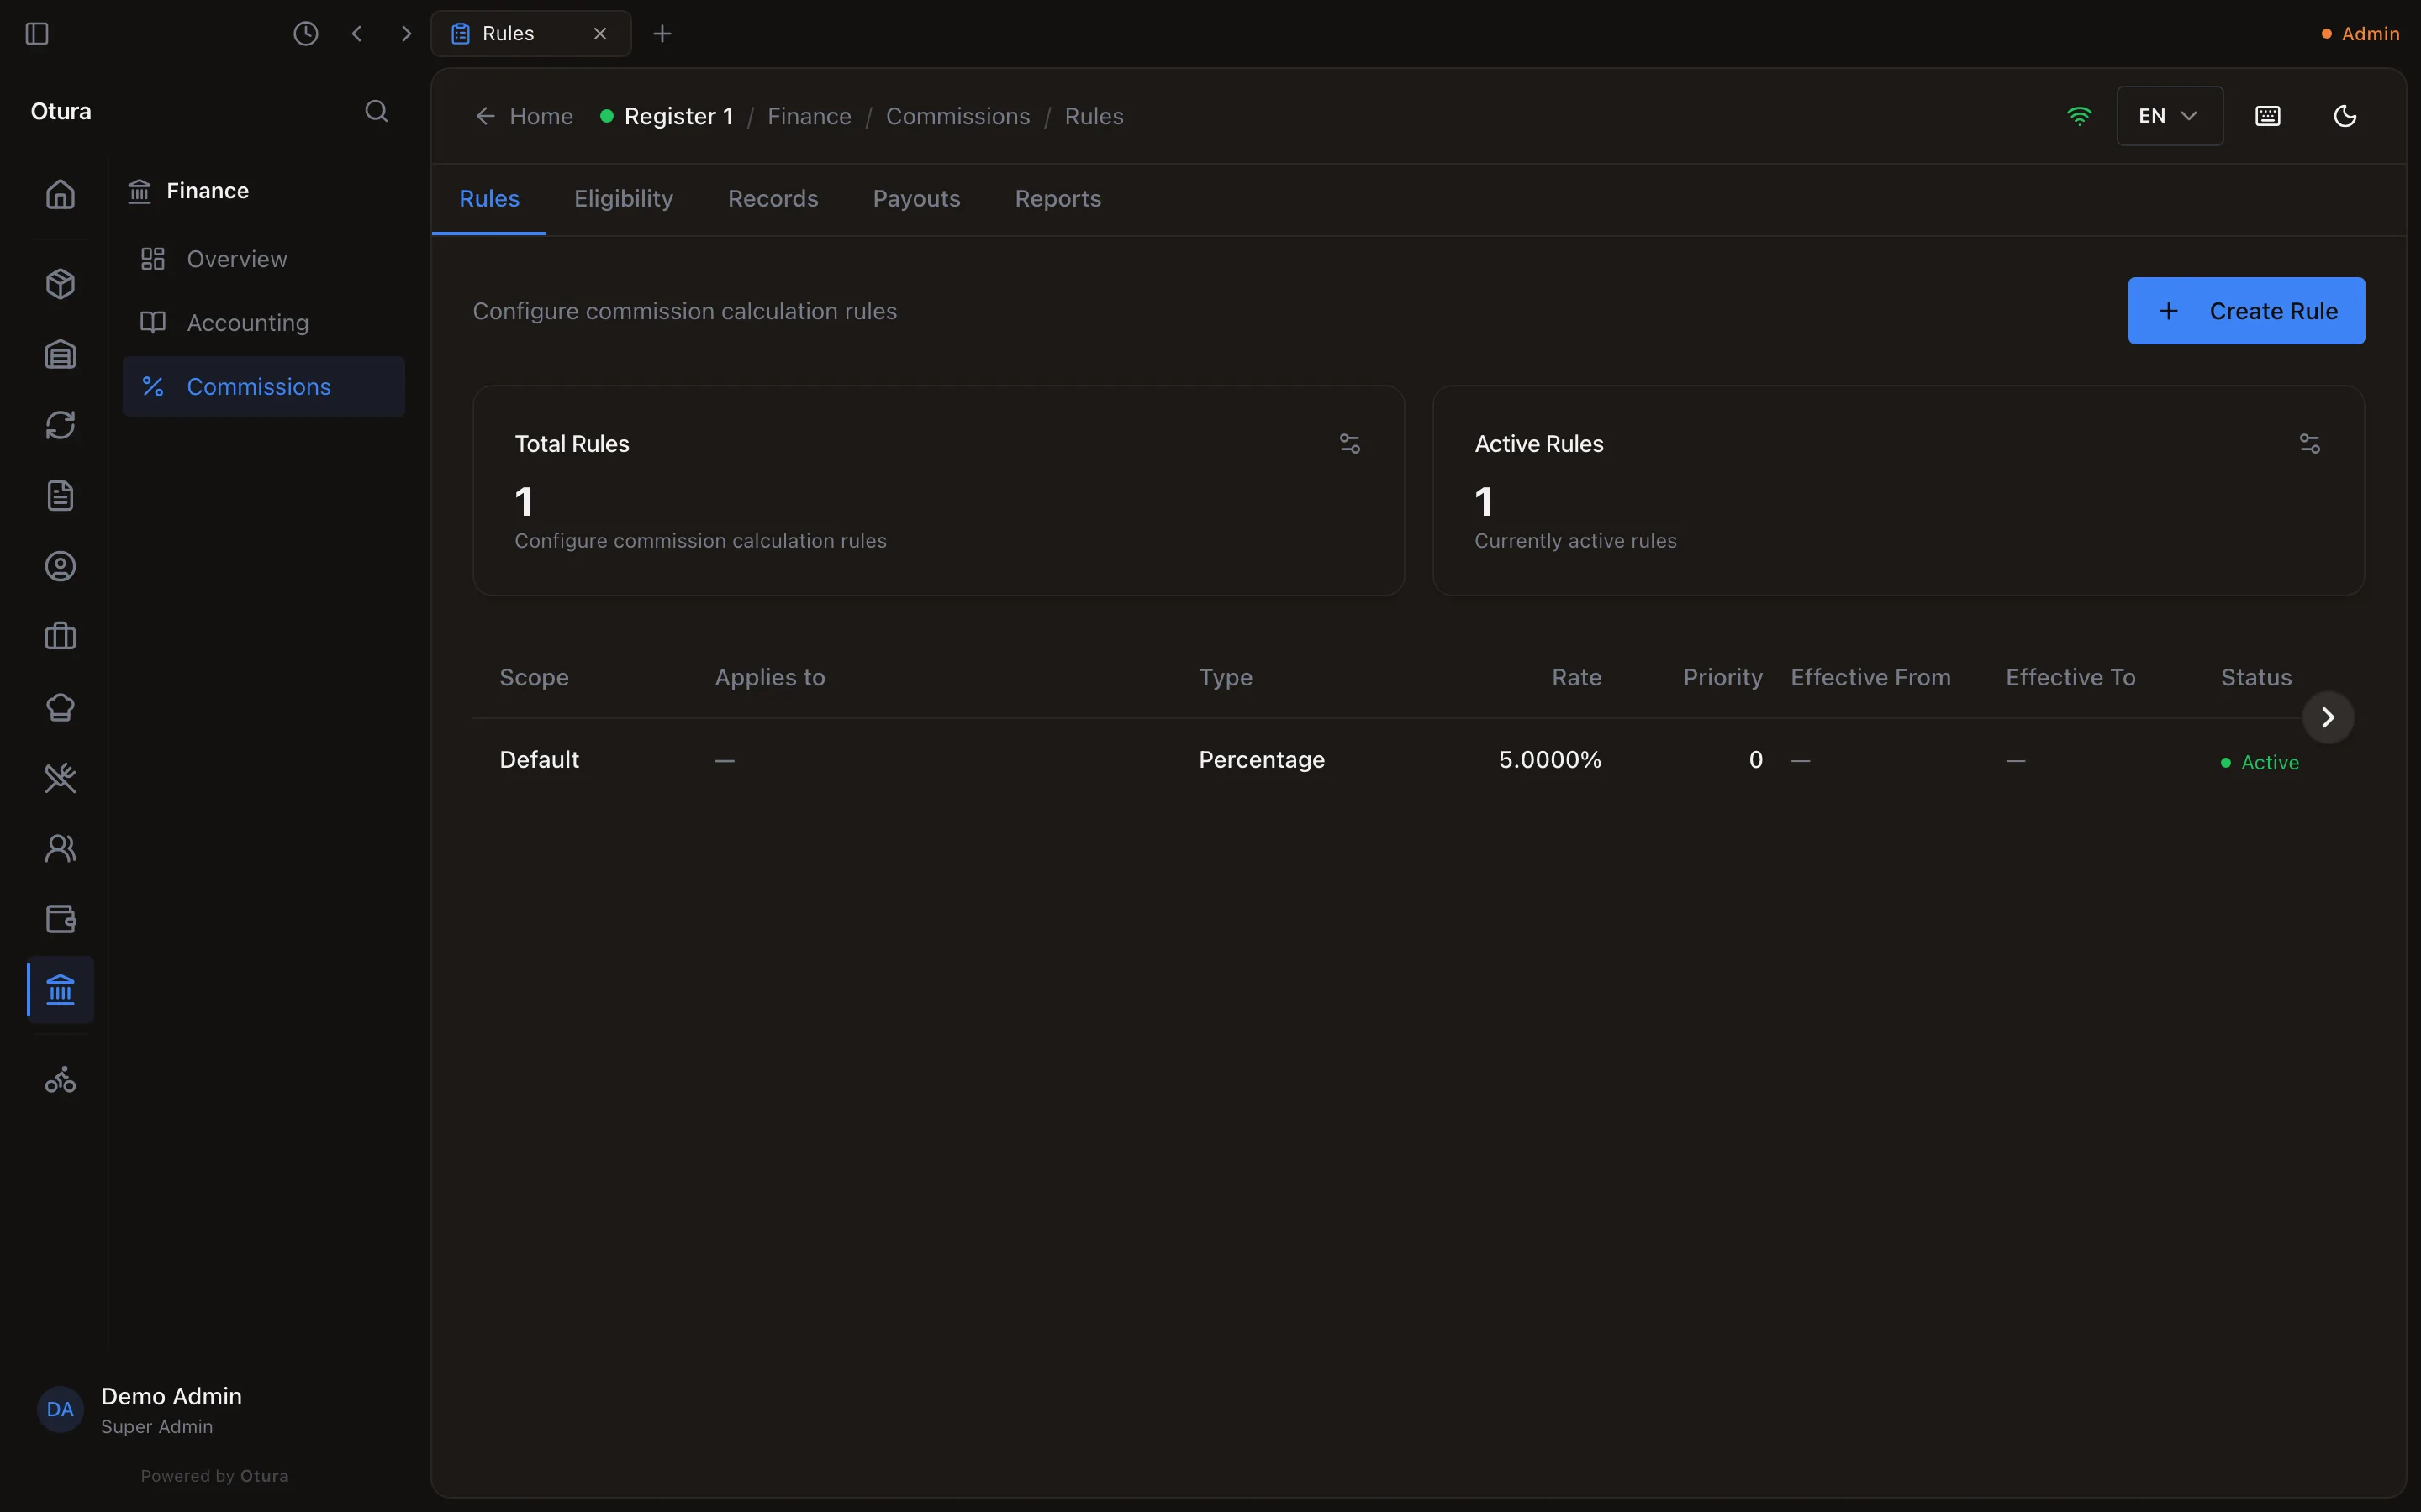Open the people group icon in the sidebar
Viewport: 2421px width, 1512px height.
pos(60,848)
